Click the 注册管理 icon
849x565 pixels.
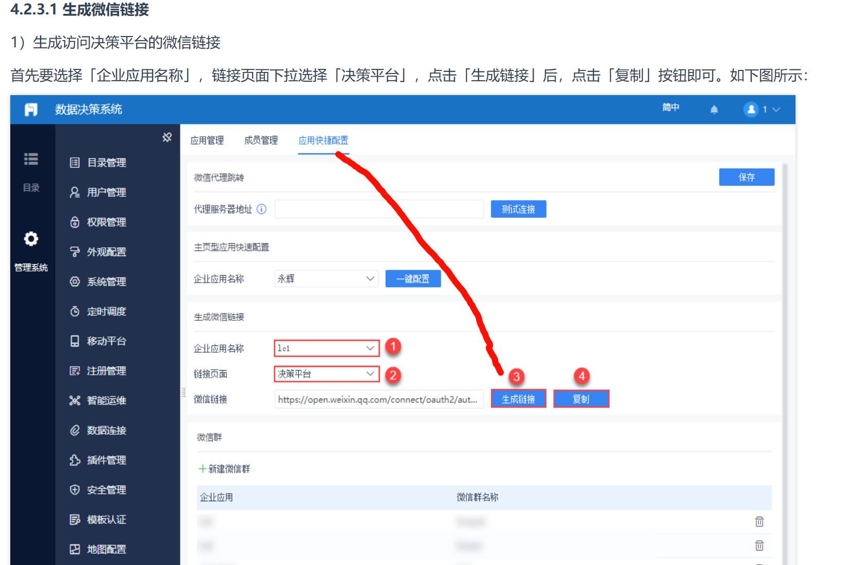pos(75,371)
